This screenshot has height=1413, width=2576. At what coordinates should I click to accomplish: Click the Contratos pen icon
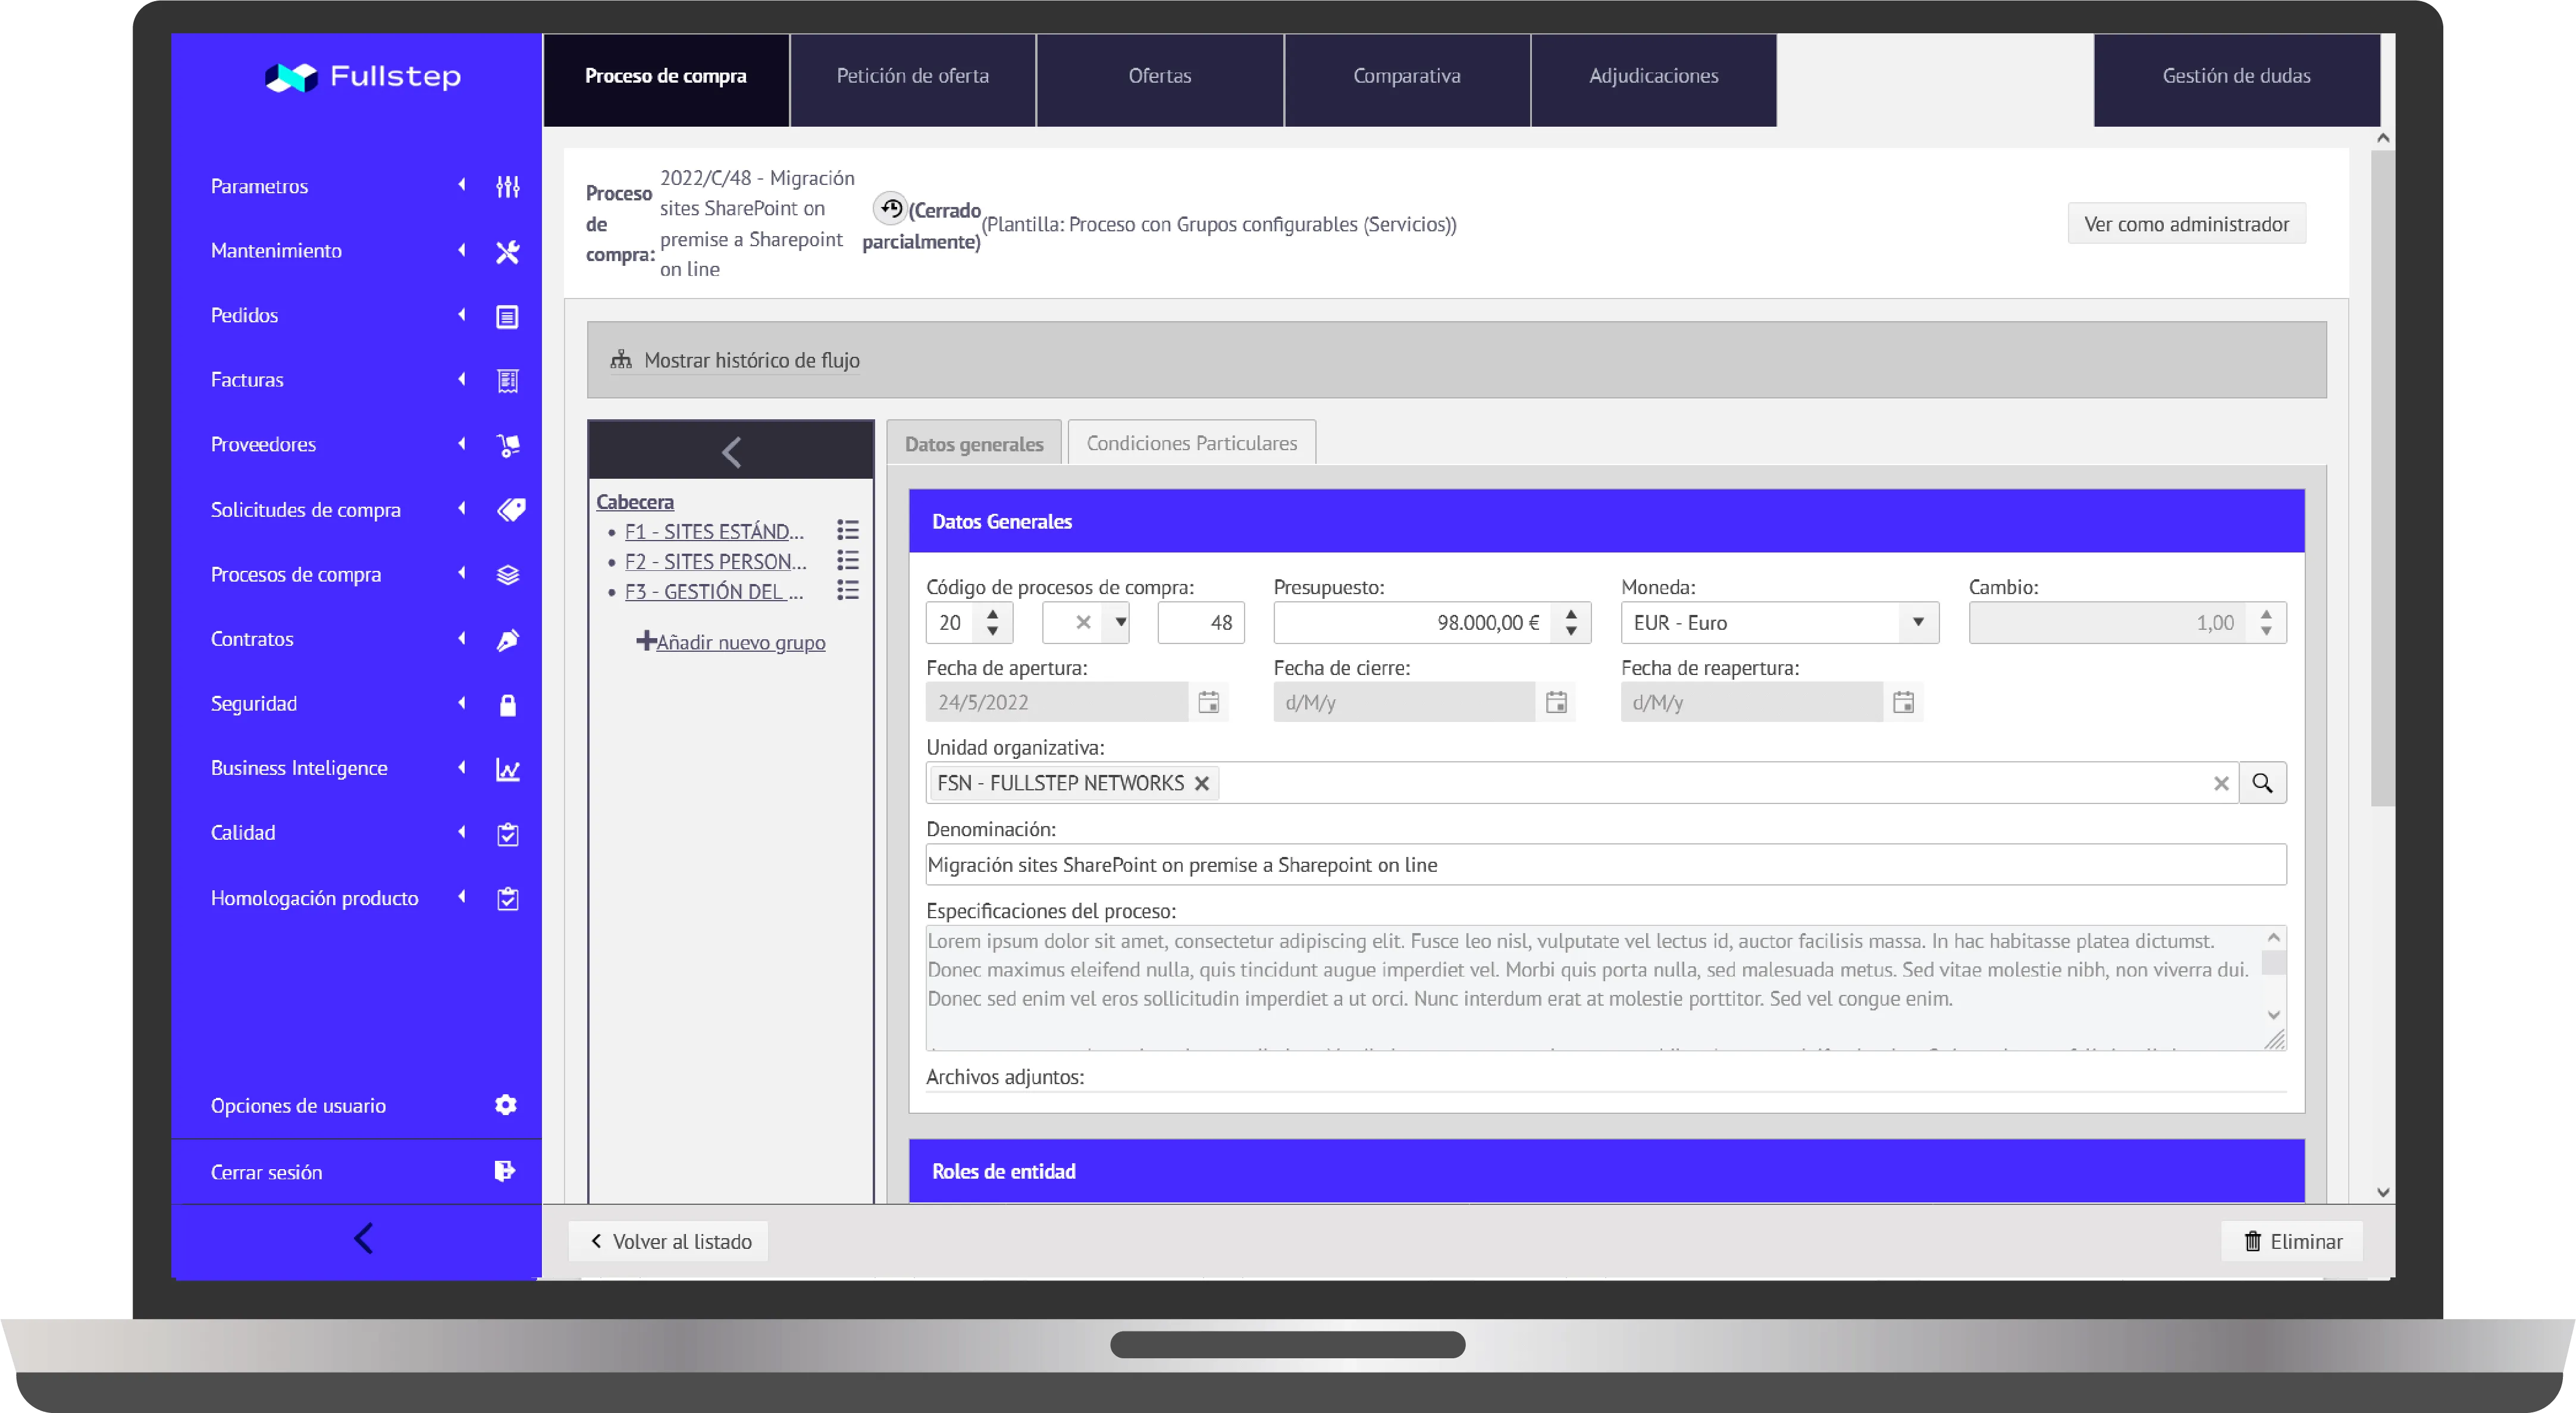[507, 639]
